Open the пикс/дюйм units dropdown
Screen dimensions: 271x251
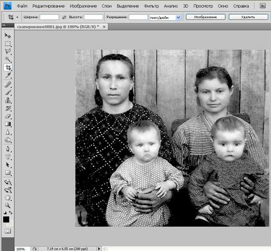tap(178, 17)
